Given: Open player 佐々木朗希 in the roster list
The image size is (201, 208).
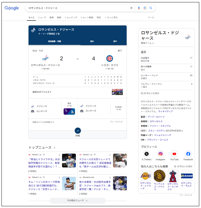Looking at the screenshot, I should 167,68.
